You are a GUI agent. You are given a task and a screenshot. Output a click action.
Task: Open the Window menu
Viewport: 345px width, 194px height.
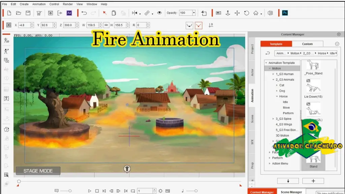(x=92, y=4)
